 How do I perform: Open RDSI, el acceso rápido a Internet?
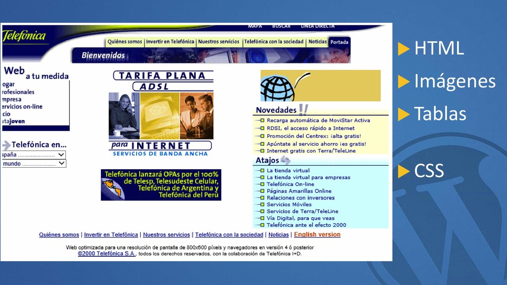pyautogui.click(x=310, y=128)
